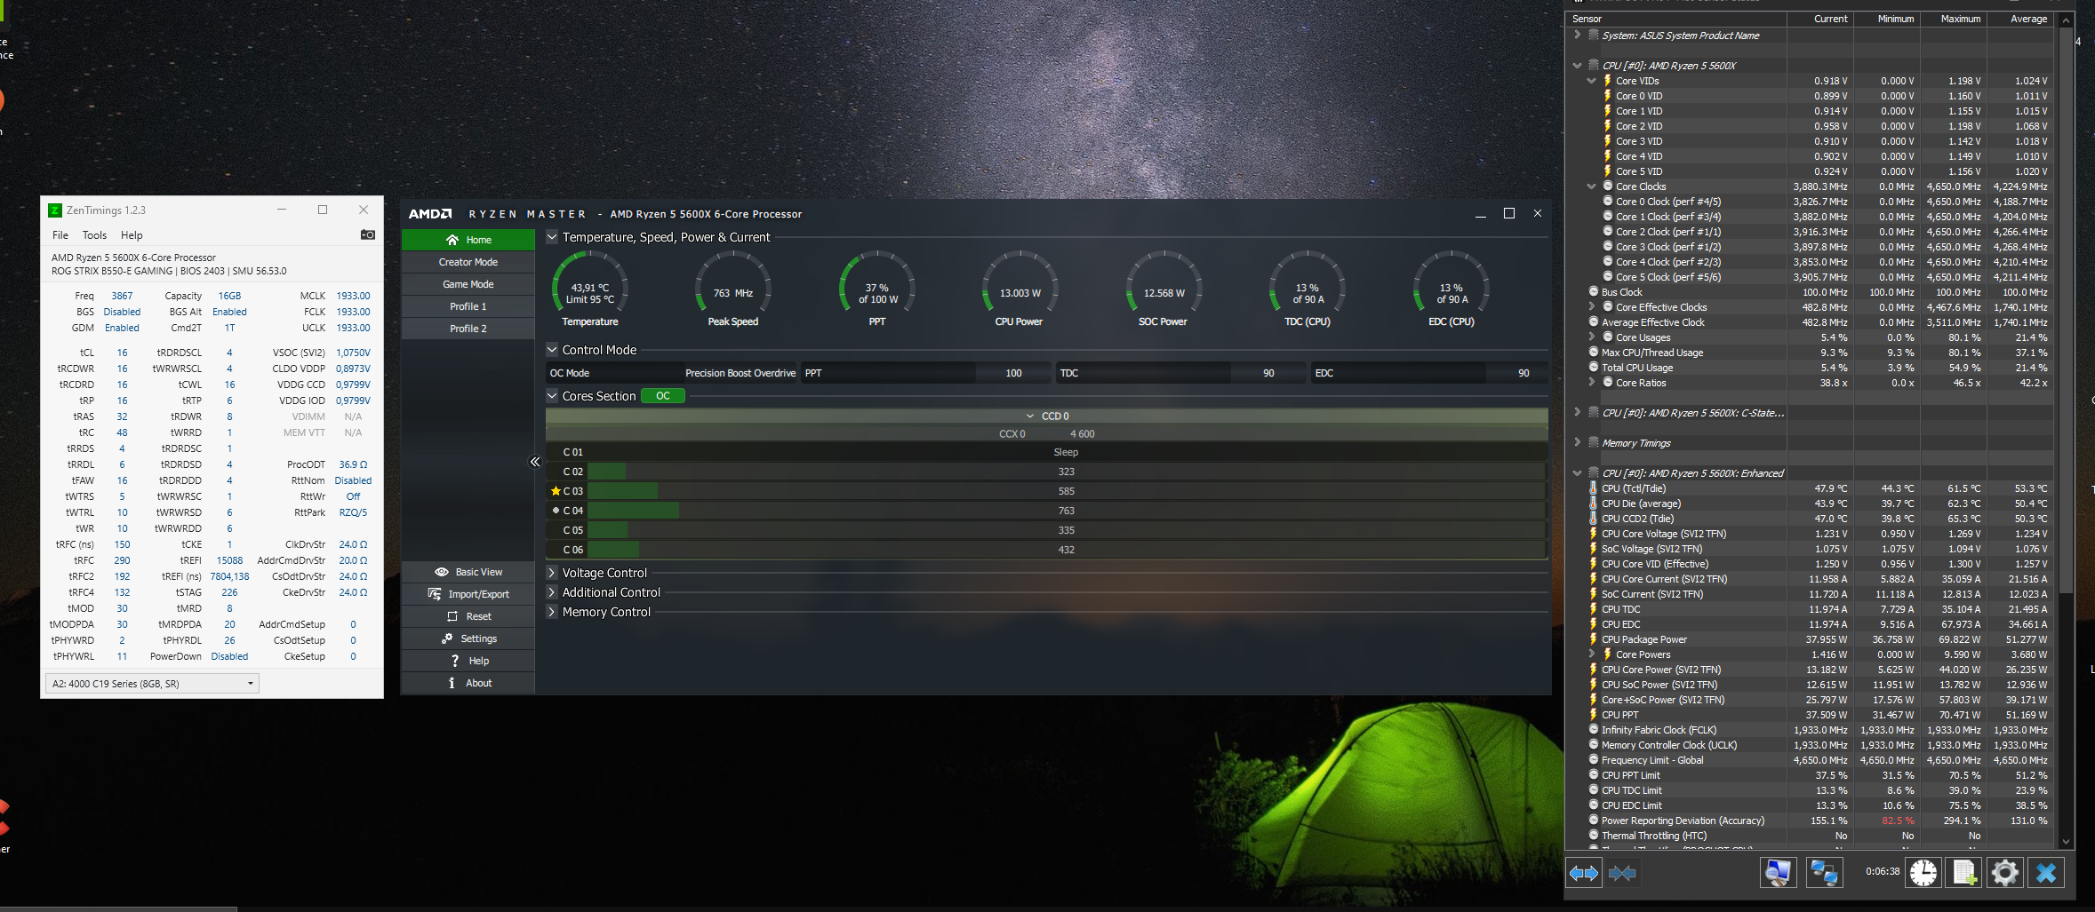Collapse the Core Clocks tree group
Viewport: 2095px width, 912px height.
pos(1592,186)
